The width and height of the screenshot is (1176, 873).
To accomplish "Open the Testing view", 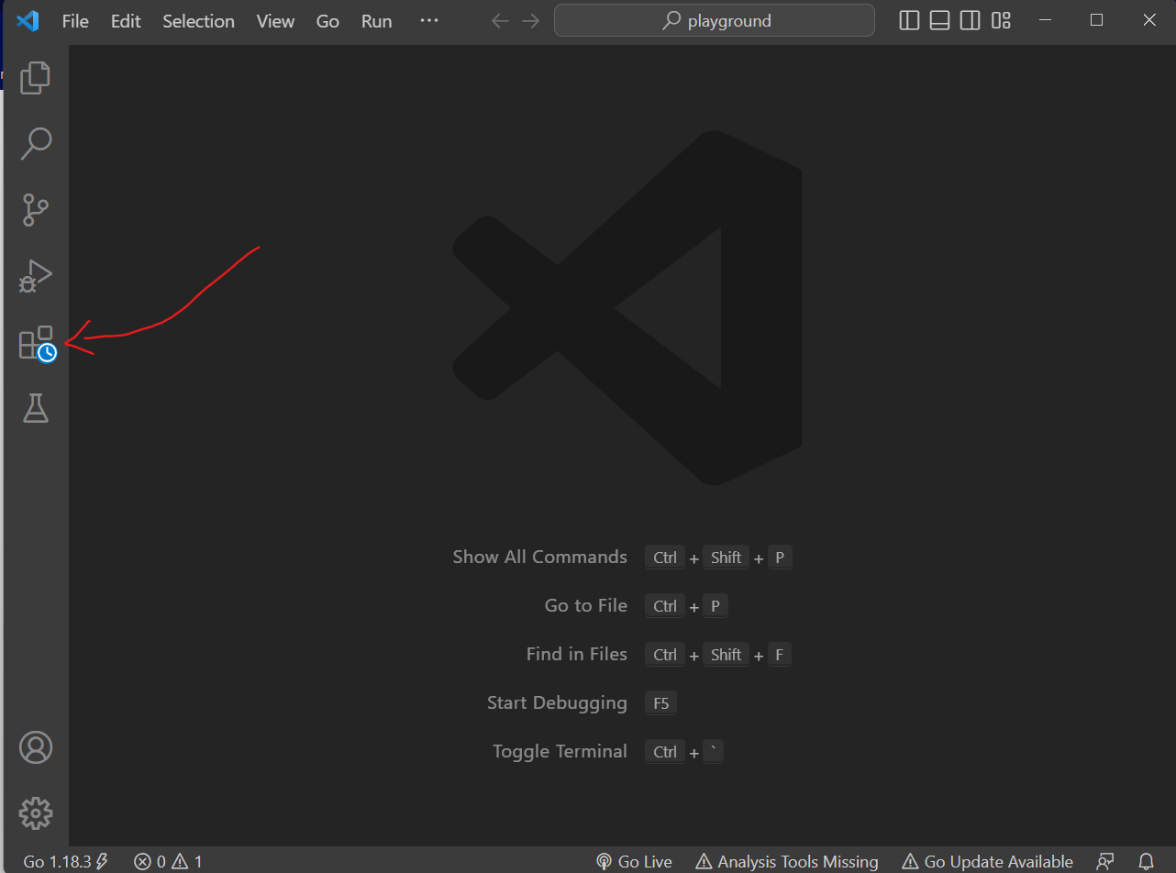I will point(35,408).
